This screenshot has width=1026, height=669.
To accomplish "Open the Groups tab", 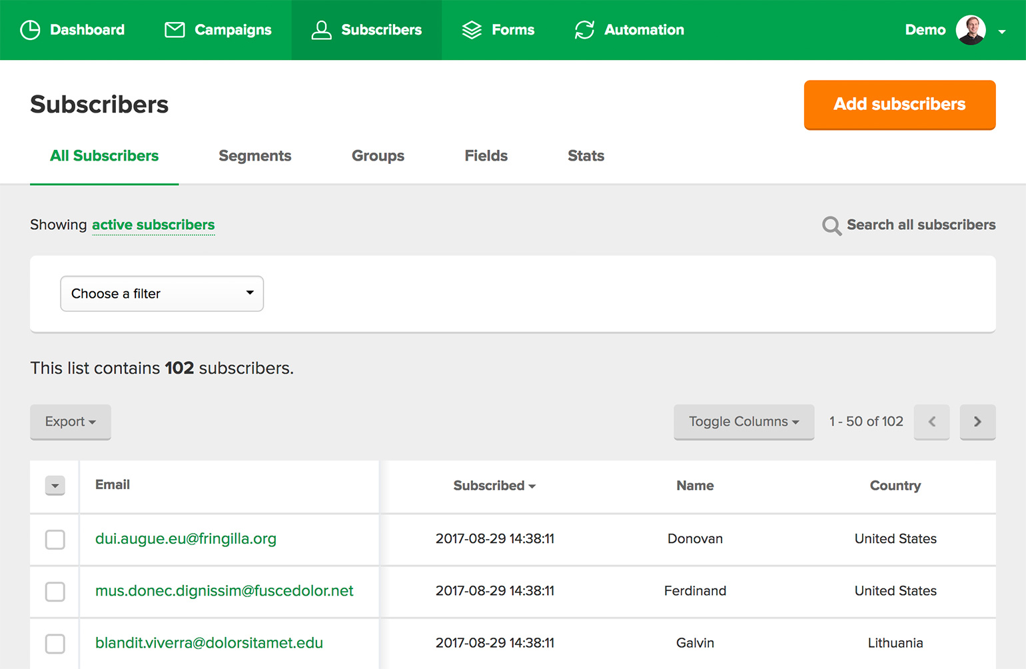I will 378,156.
